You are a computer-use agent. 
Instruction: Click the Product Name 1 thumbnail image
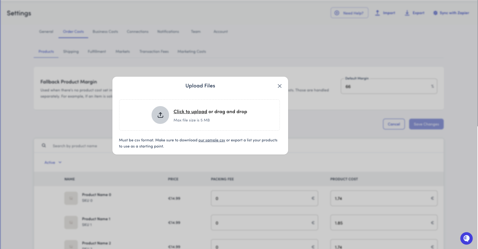point(71,223)
